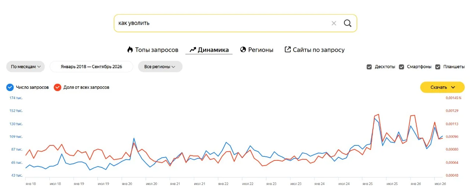Click the июл 18 timeline label

click(55, 184)
